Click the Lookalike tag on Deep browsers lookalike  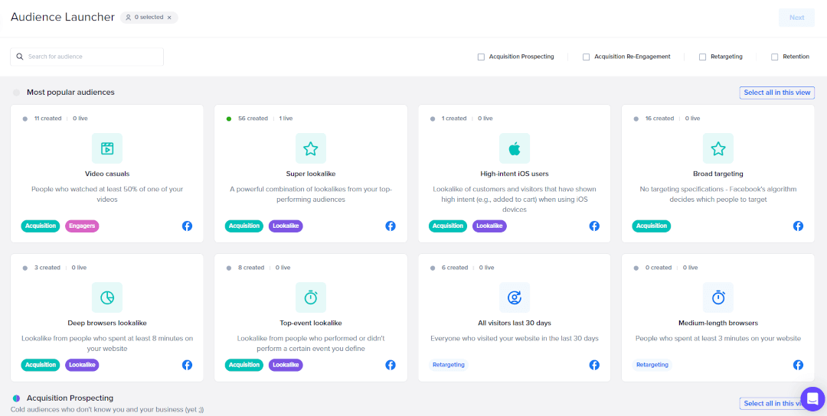[82, 365]
